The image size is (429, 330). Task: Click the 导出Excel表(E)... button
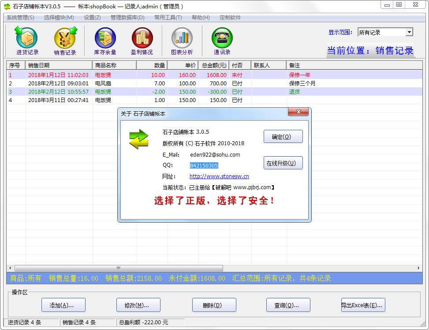pos(363,305)
